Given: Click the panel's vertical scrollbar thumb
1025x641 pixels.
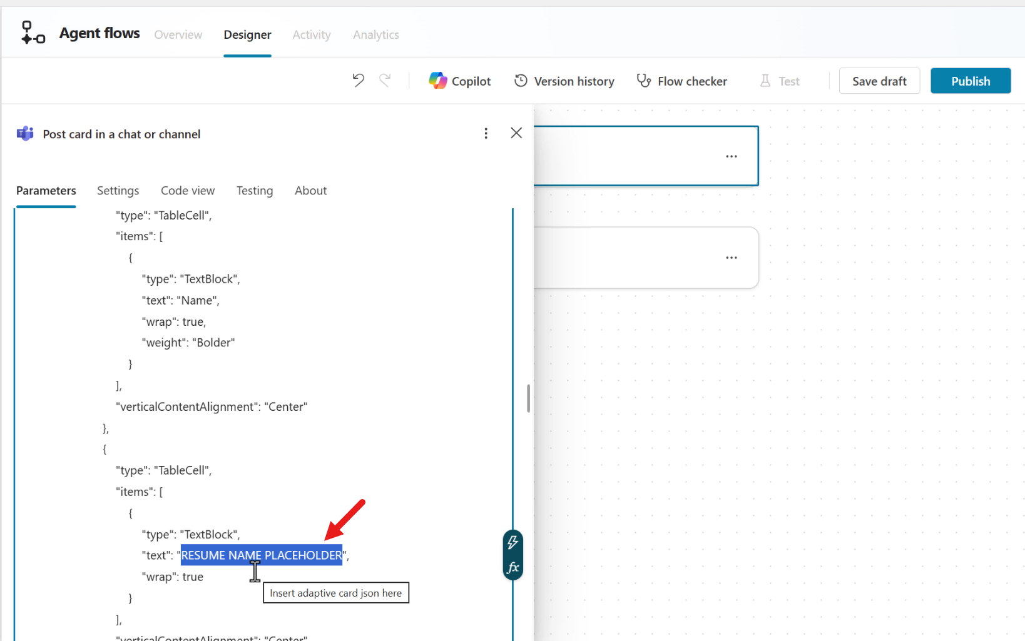Looking at the screenshot, I should pos(529,398).
